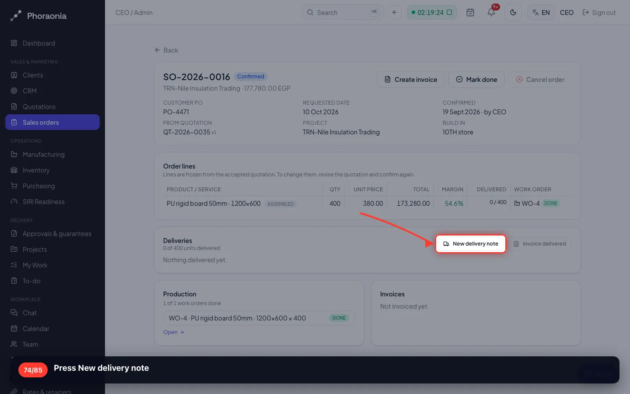Click the Projects folder icon
This screenshot has width=630, height=394.
[14, 250]
